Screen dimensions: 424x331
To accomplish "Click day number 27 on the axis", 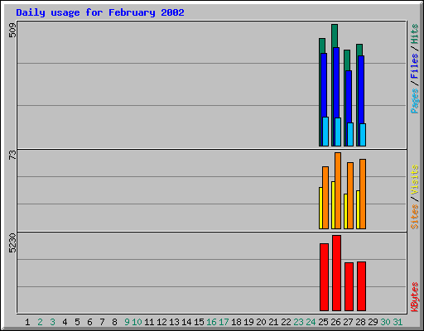I will coord(348,322).
